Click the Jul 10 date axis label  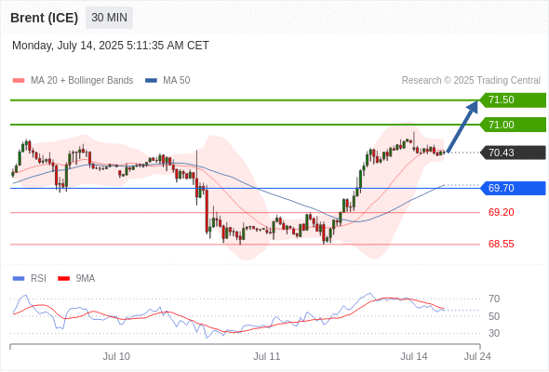(116, 356)
